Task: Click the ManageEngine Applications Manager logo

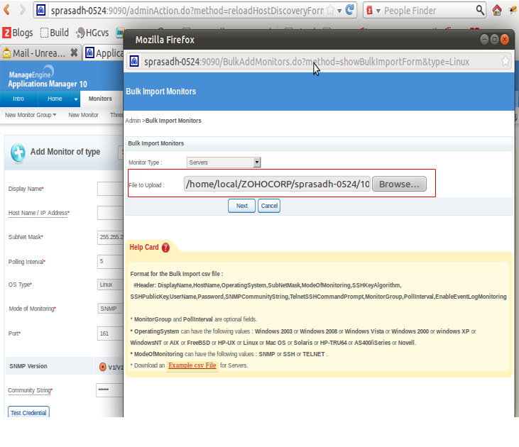Action: (48, 77)
